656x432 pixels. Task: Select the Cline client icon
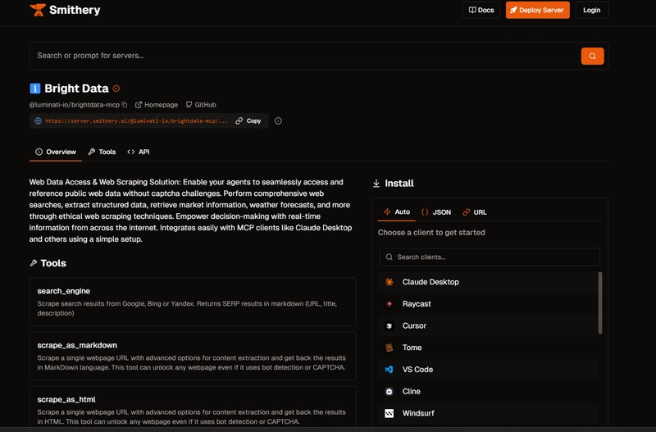pos(389,392)
